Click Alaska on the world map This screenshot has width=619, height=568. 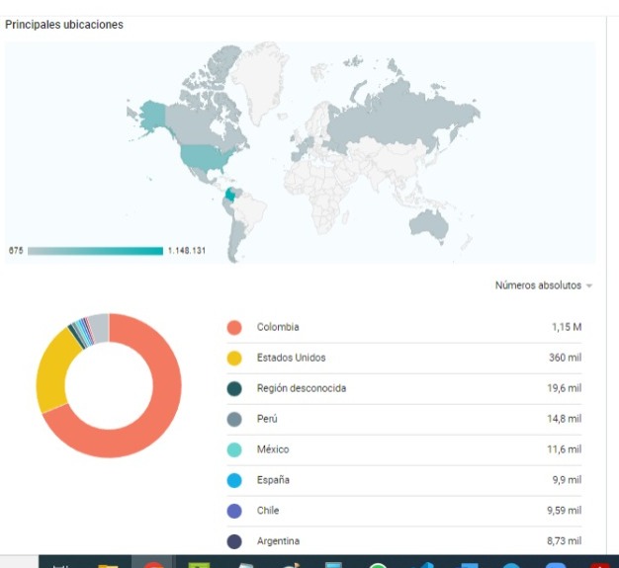click(152, 115)
